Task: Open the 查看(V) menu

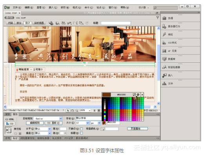Action: (x=41, y=7)
